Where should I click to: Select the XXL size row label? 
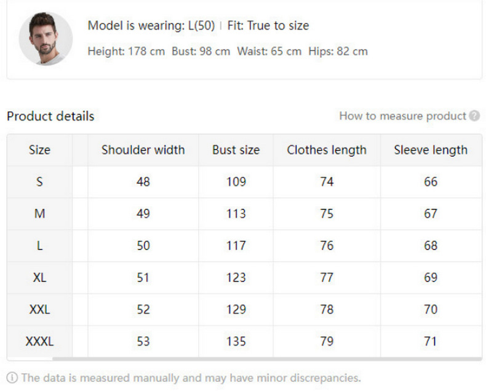coord(39,310)
